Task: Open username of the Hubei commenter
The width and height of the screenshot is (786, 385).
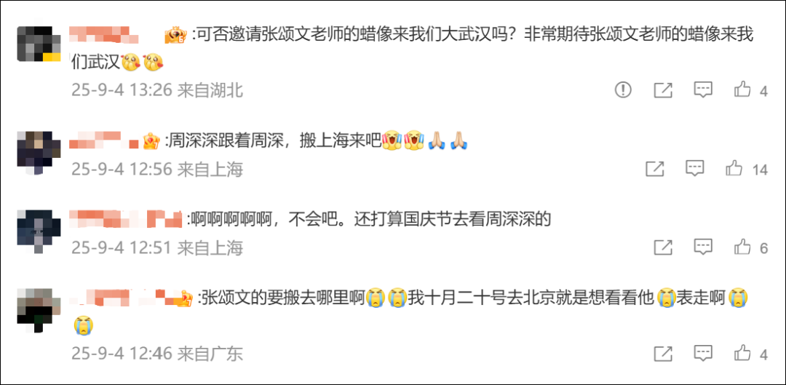Action: point(104,35)
